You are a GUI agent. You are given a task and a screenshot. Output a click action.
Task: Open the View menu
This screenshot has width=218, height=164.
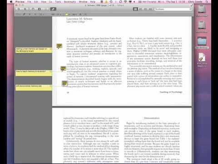[x=44, y=2]
